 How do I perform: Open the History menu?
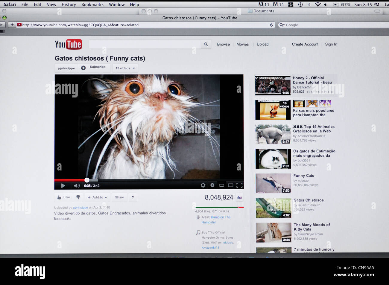pos(69,4)
